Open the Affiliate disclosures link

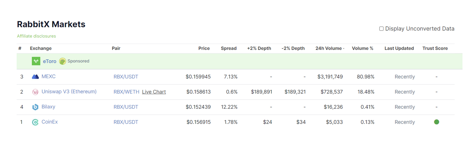37,36
